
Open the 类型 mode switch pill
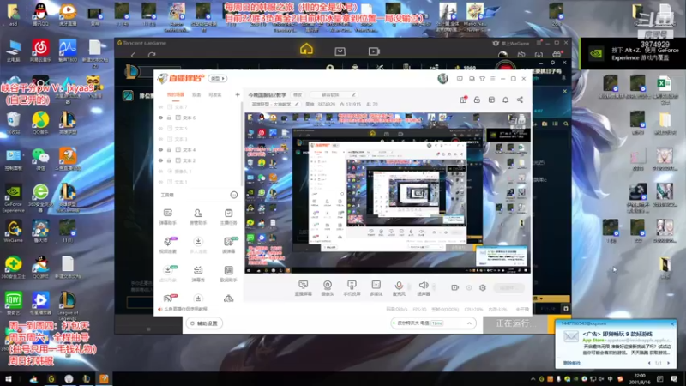(x=217, y=79)
